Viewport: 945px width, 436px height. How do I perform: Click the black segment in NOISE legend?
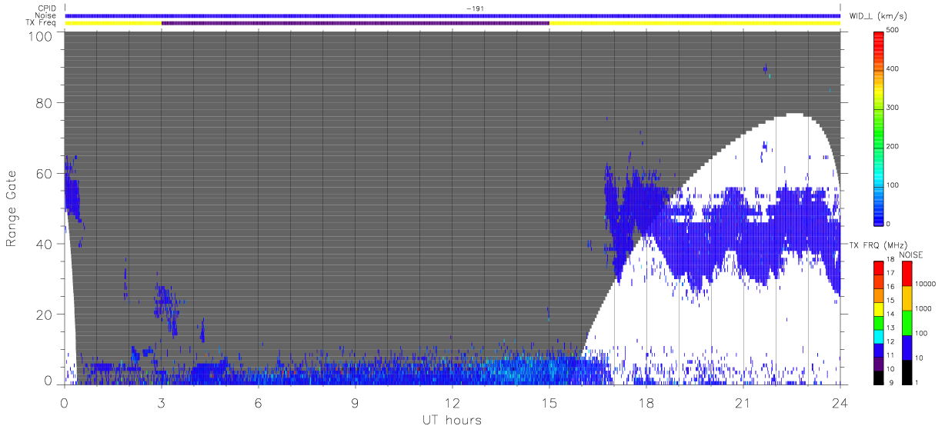coord(907,372)
